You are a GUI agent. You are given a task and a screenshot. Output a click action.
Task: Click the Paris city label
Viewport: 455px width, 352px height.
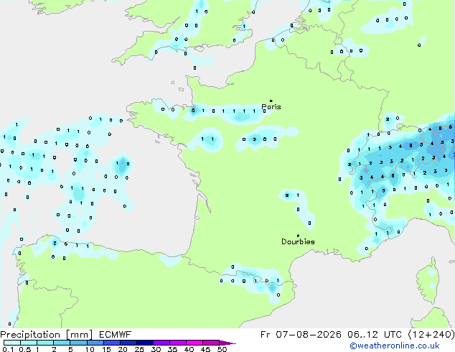[271, 106]
